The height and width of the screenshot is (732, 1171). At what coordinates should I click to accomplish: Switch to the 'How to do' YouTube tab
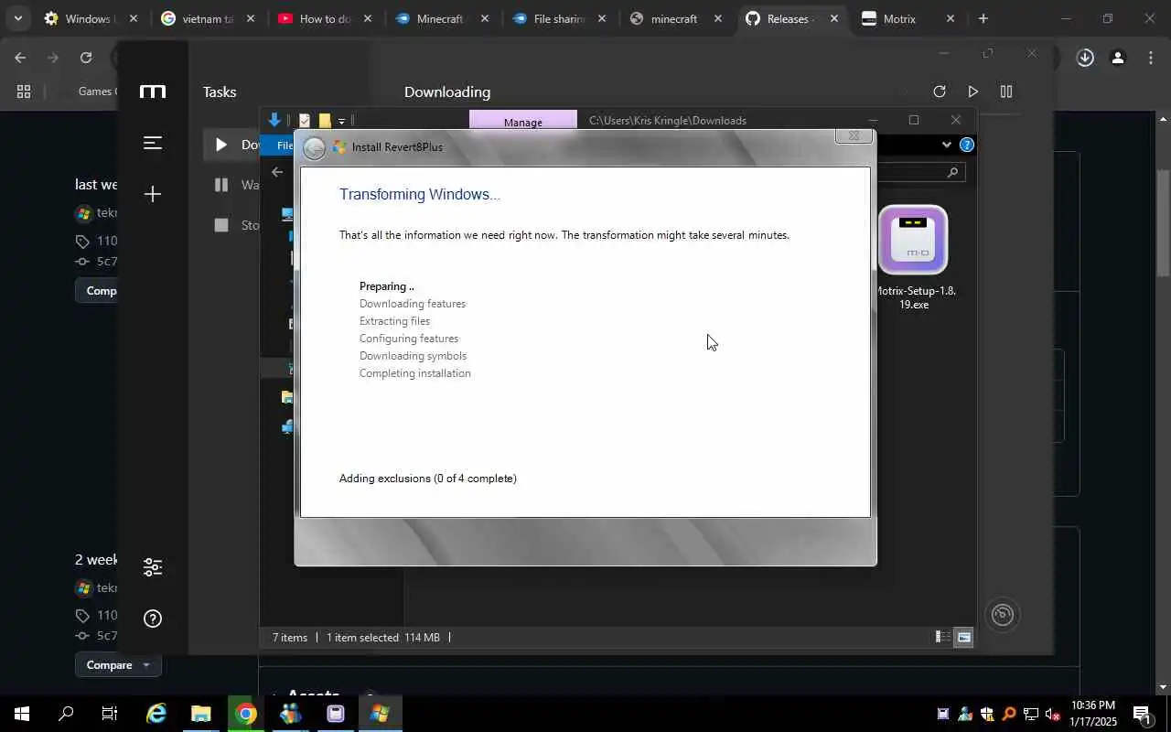[x=325, y=18]
